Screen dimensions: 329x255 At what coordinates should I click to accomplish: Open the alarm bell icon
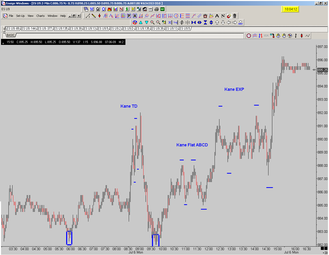(133, 9)
